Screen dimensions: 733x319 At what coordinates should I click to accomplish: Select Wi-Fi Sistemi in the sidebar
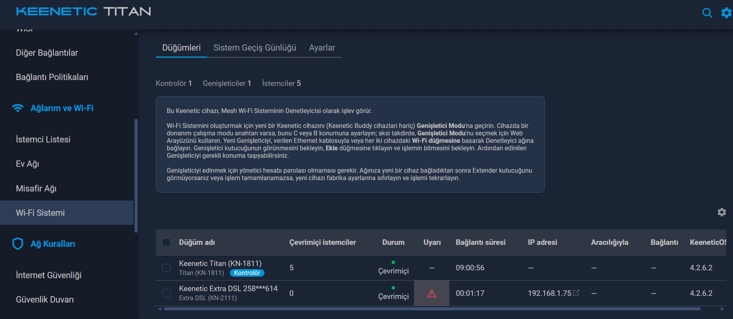(67, 213)
